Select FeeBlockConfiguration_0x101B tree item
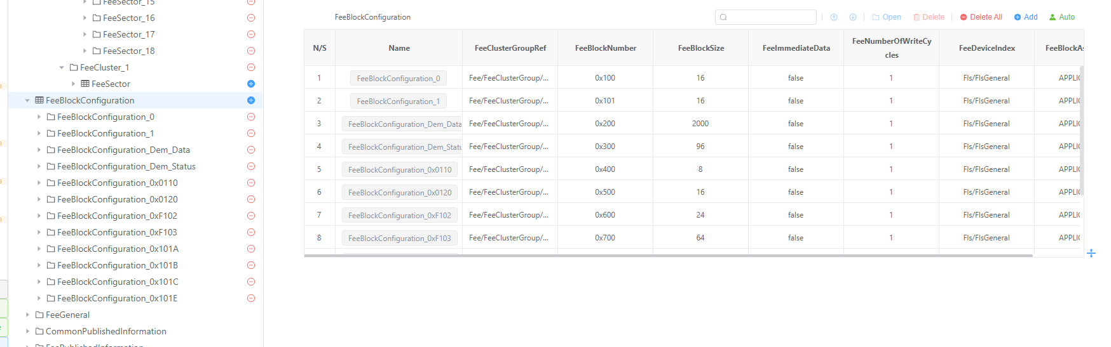 click(118, 265)
